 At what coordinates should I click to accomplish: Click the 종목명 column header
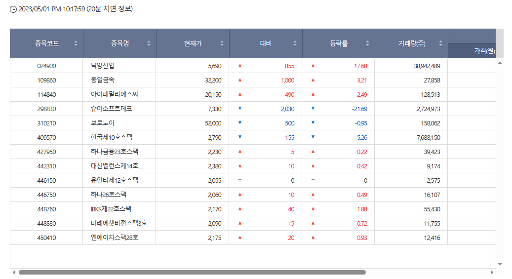[x=120, y=43]
